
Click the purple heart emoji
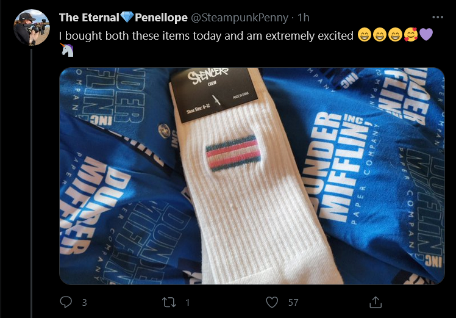tap(426, 35)
